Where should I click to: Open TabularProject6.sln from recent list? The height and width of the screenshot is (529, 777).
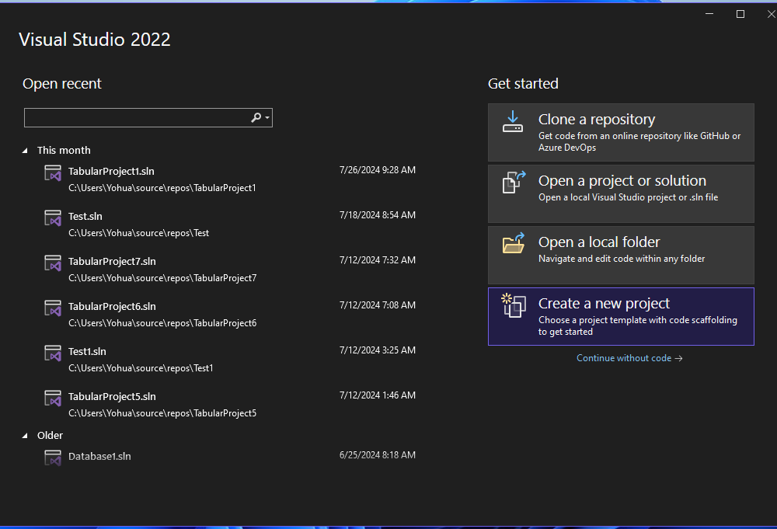230,314
